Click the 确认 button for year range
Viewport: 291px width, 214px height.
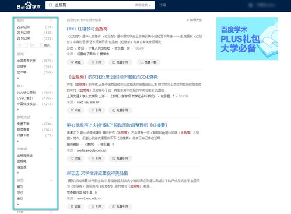coord(47,45)
